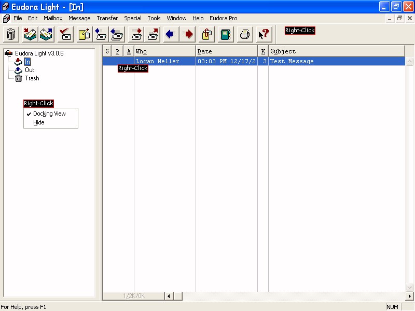Open the Special menu
415x311 pixels.
point(133,18)
